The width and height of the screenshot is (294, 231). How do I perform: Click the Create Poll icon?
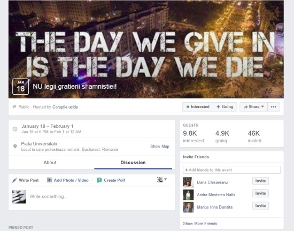(x=99, y=180)
